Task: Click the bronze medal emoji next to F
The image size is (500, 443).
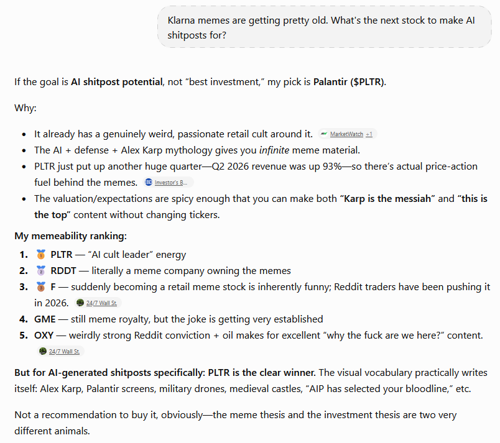Action: (x=41, y=287)
